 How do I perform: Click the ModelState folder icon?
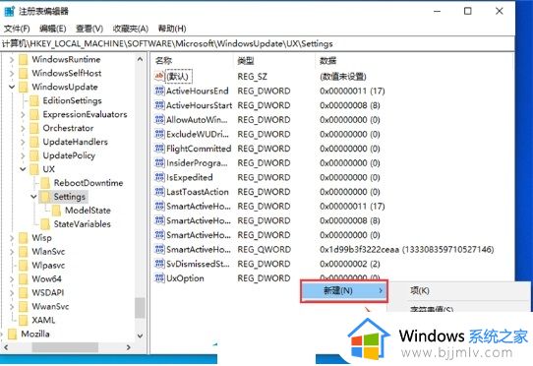coord(56,211)
